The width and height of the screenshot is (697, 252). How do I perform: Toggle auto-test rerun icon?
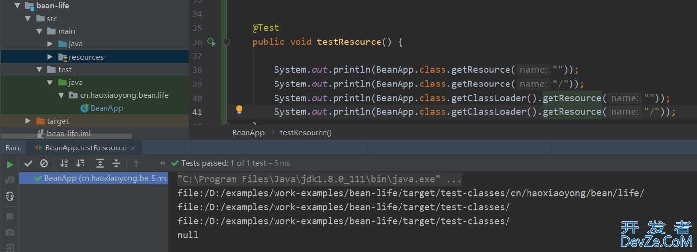pos(10,196)
